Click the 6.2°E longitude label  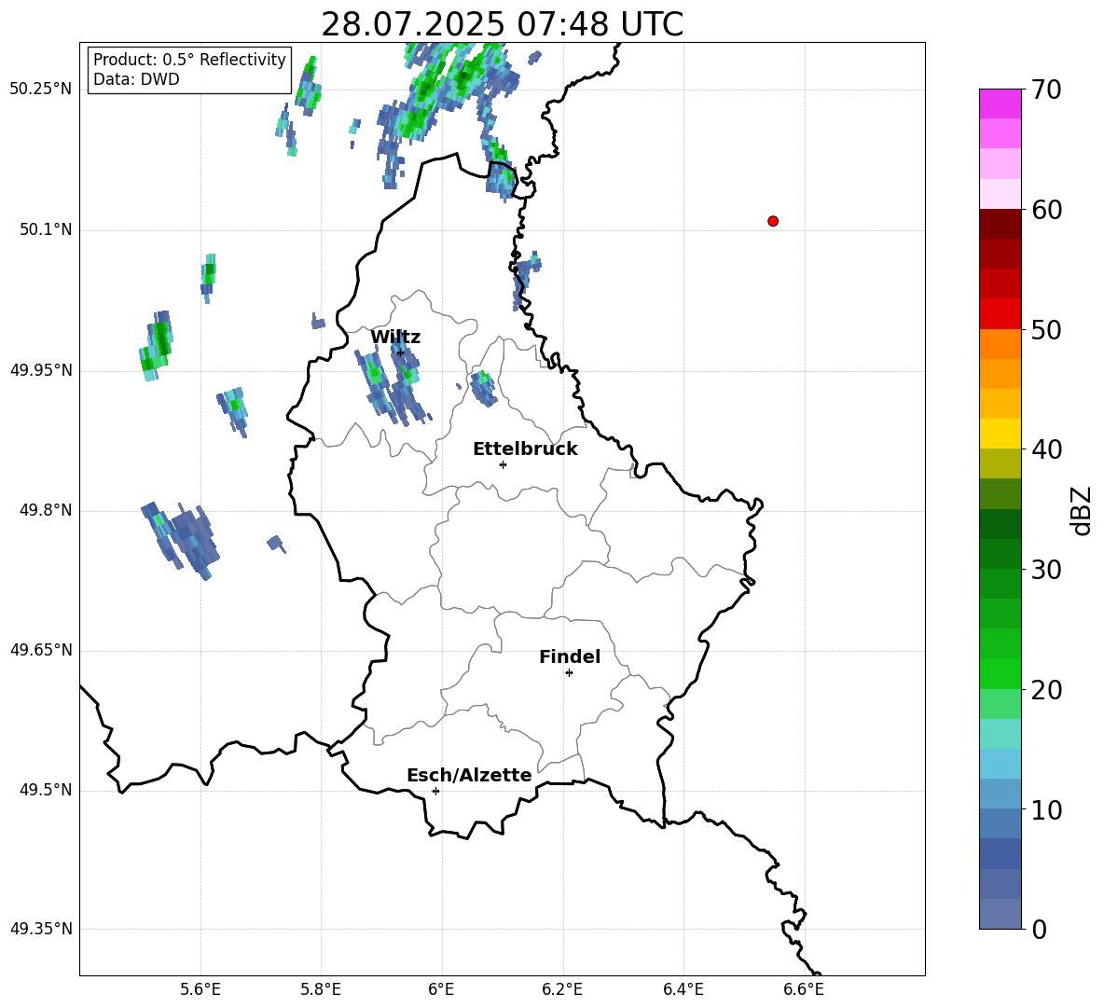562,989
